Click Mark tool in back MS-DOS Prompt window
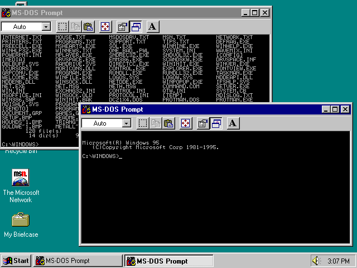357x268 pixels. pyautogui.click(x=62, y=27)
